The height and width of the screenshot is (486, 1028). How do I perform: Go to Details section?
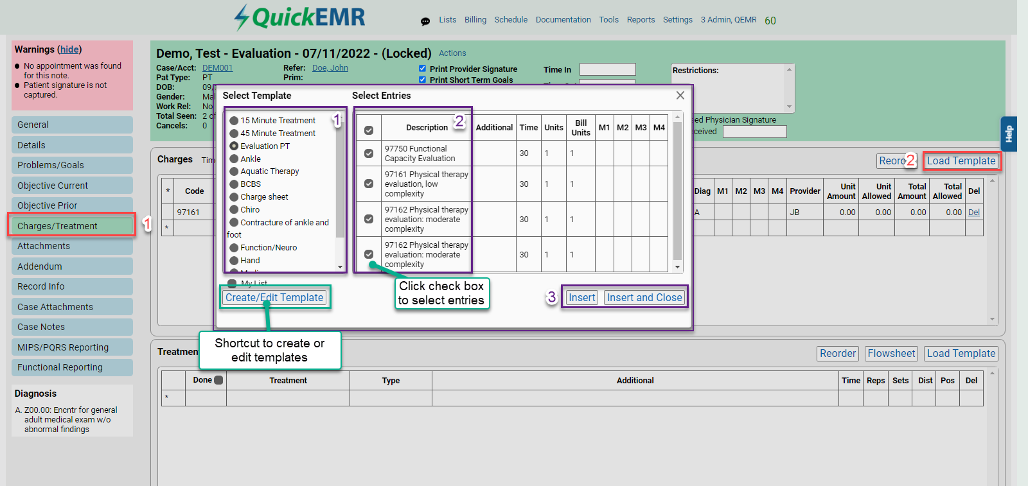[72, 145]
